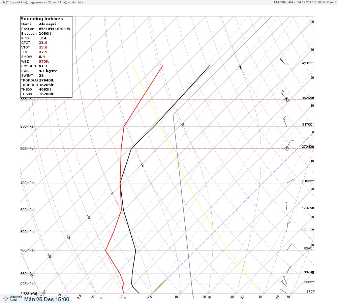338x303 pixels.
Task: Click the forecast time 'Mán 25 Des 15:00'
Action: pyautogui.click(x=47, y=300)
